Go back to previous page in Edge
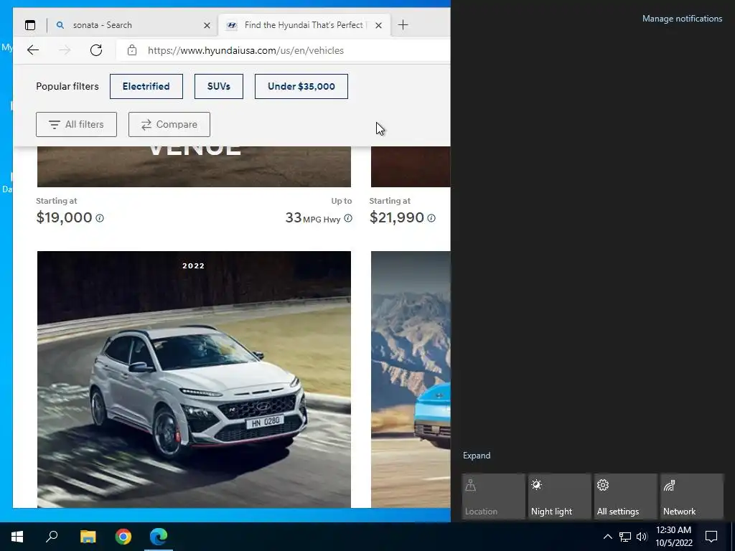 [33, 50]
